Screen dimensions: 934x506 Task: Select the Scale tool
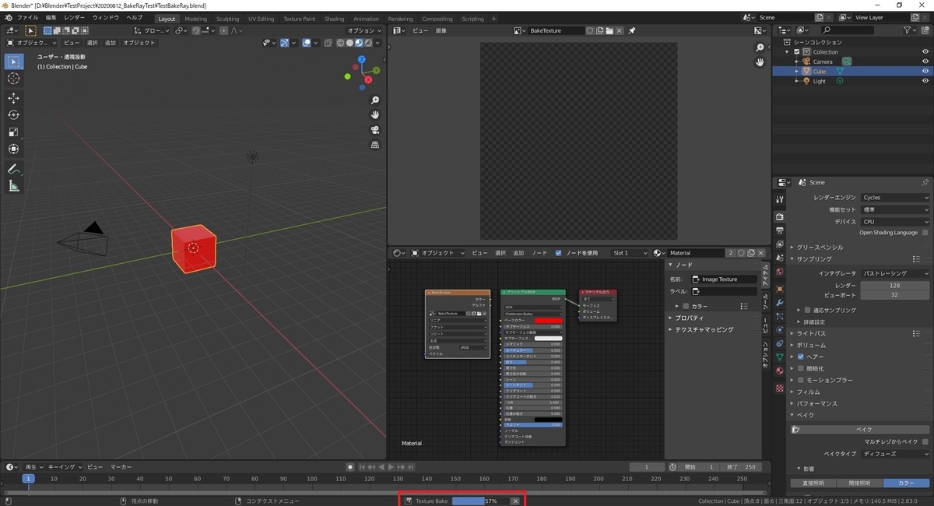[x=13, y=132]
